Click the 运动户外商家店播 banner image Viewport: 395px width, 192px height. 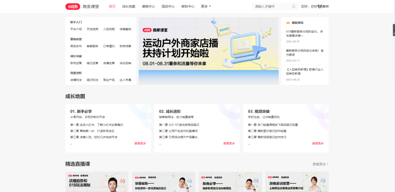point(208,51)
